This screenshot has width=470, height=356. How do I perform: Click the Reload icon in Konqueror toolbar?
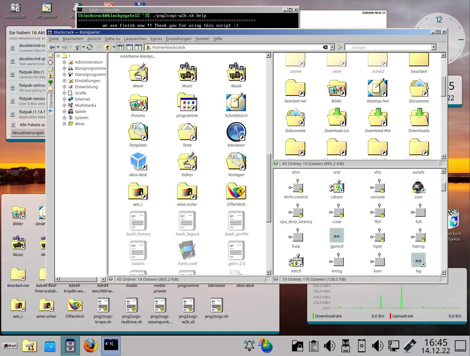[x=89, y=47]
